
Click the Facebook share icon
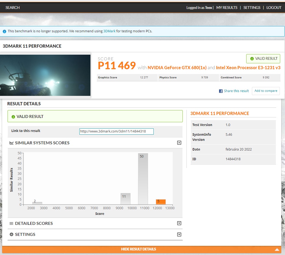pos(221,91)
